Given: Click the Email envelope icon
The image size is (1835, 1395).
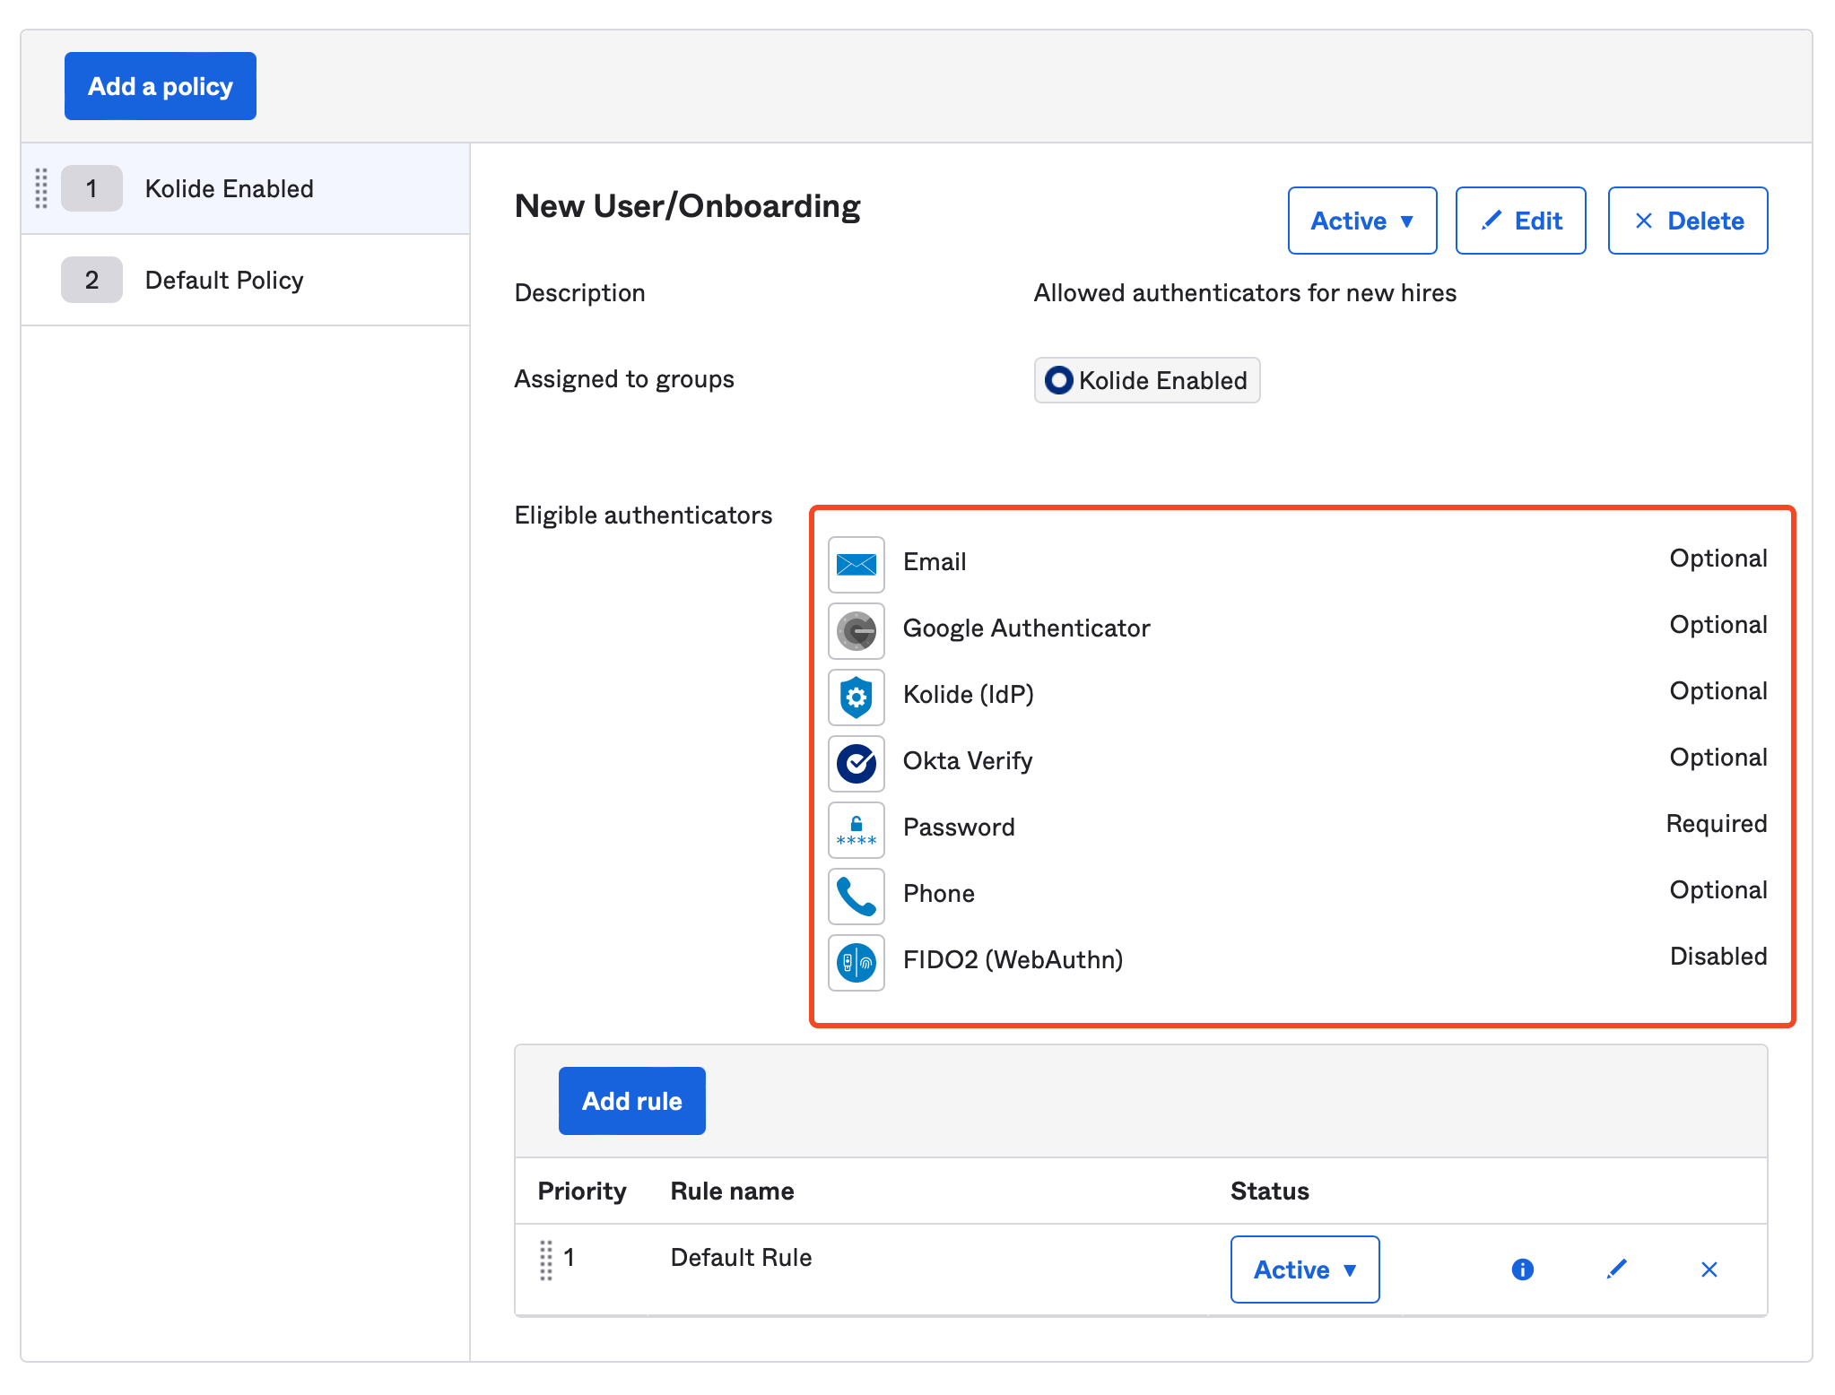Looking at the screenshot, I should 857,565.
